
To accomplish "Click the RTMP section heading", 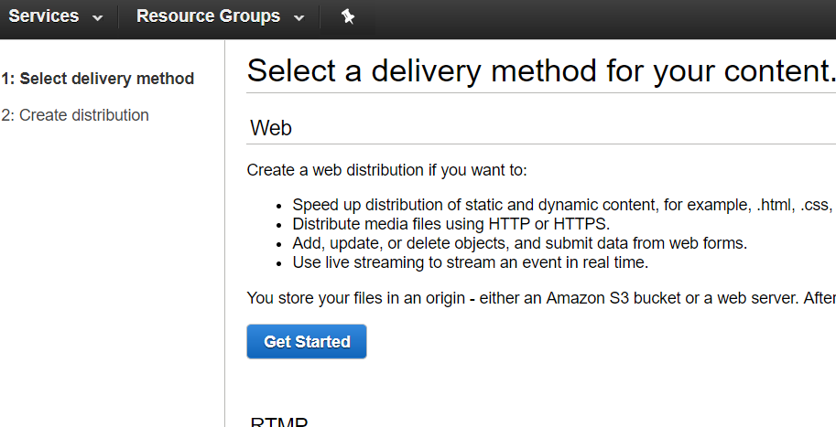I will coord(279,422).
